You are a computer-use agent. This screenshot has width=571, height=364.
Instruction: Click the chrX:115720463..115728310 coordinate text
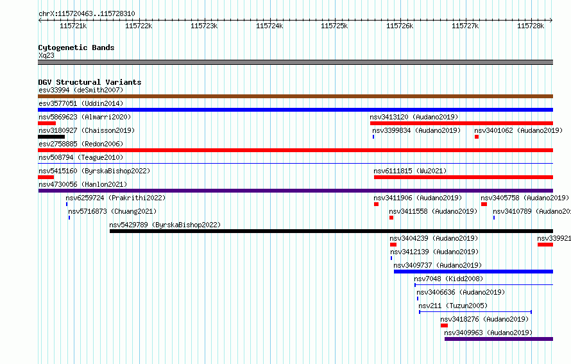[x=87, y=13]
